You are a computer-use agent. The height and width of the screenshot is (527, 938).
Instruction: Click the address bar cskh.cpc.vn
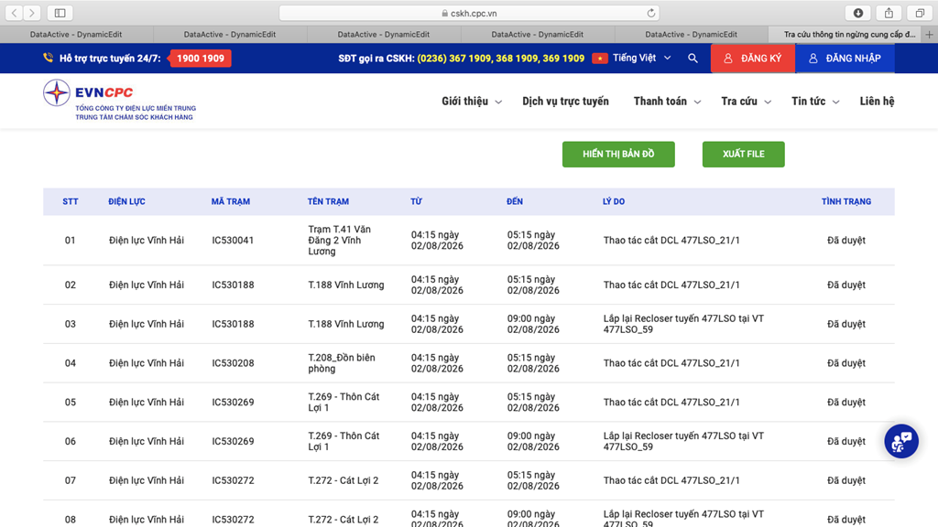(x=469, y=13)
